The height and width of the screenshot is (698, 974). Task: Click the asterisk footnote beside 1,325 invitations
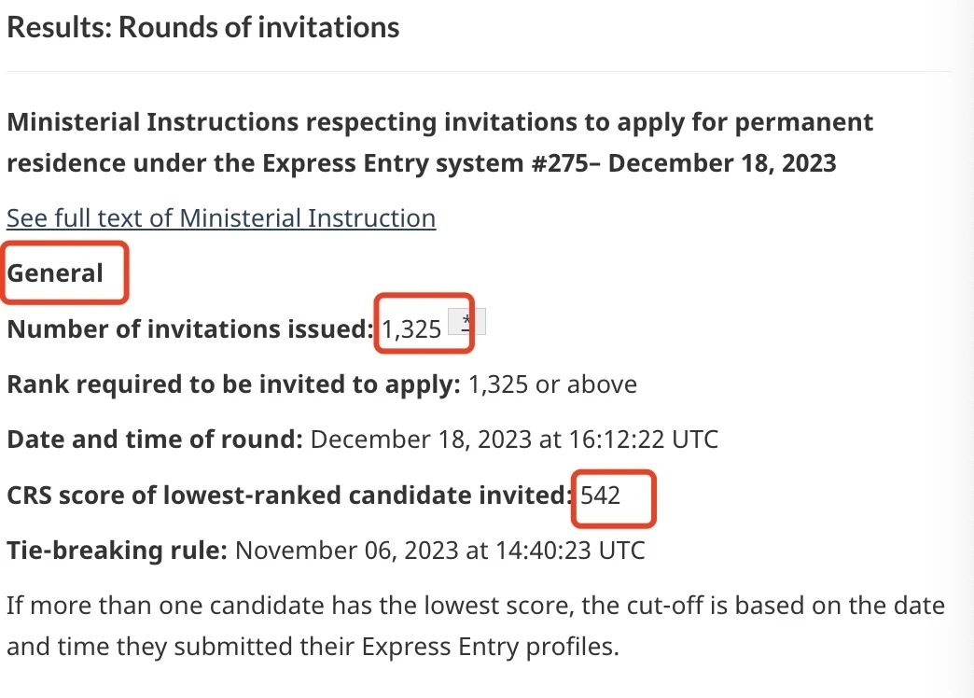(x=466, y=322)
